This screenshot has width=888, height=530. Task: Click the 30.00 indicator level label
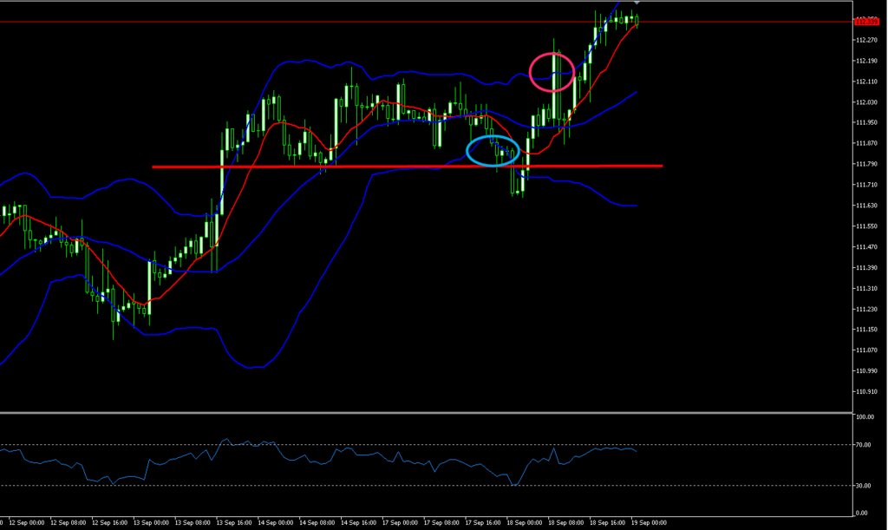(864, 486)
